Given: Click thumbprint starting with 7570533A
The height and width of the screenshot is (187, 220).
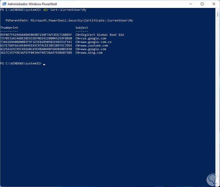Looking at the screenshot, I should (36, 38).
